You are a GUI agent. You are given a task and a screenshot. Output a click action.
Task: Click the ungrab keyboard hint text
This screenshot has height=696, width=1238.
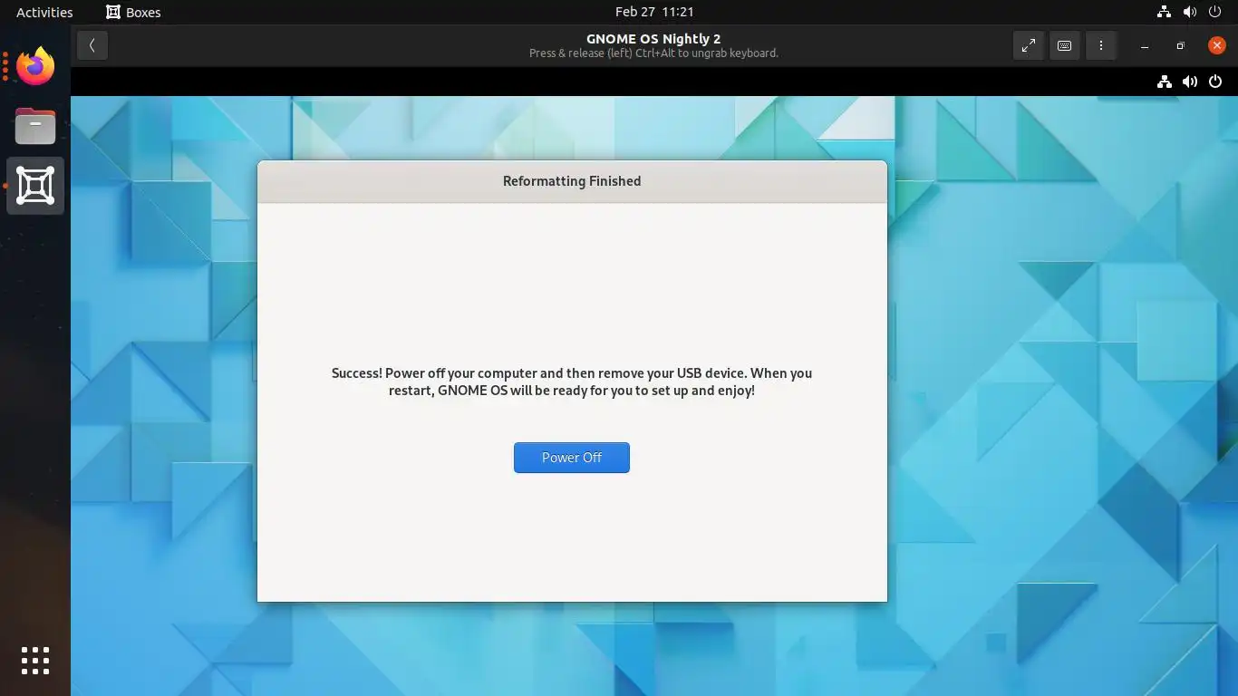click(653, 53)
